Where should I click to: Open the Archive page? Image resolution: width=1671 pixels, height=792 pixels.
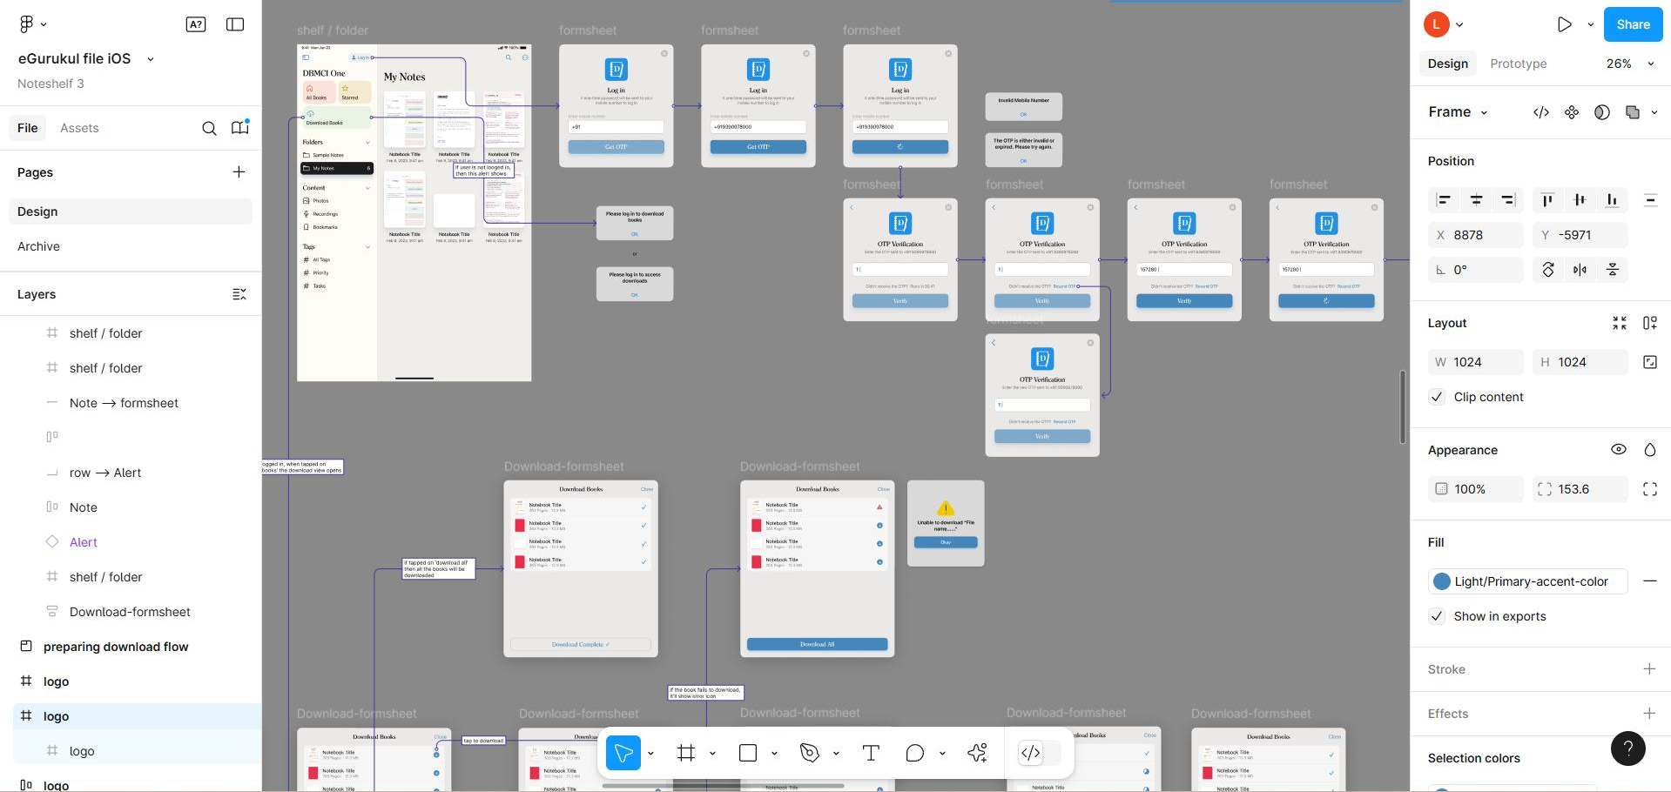tap(131, 246)
